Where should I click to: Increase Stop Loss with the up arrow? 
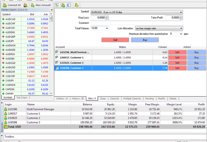pos(107,17)
